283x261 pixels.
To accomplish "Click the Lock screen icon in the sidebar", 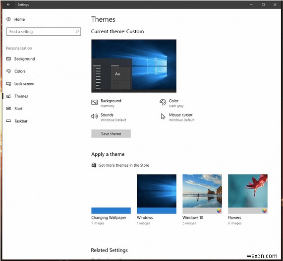I will point(8,84).
